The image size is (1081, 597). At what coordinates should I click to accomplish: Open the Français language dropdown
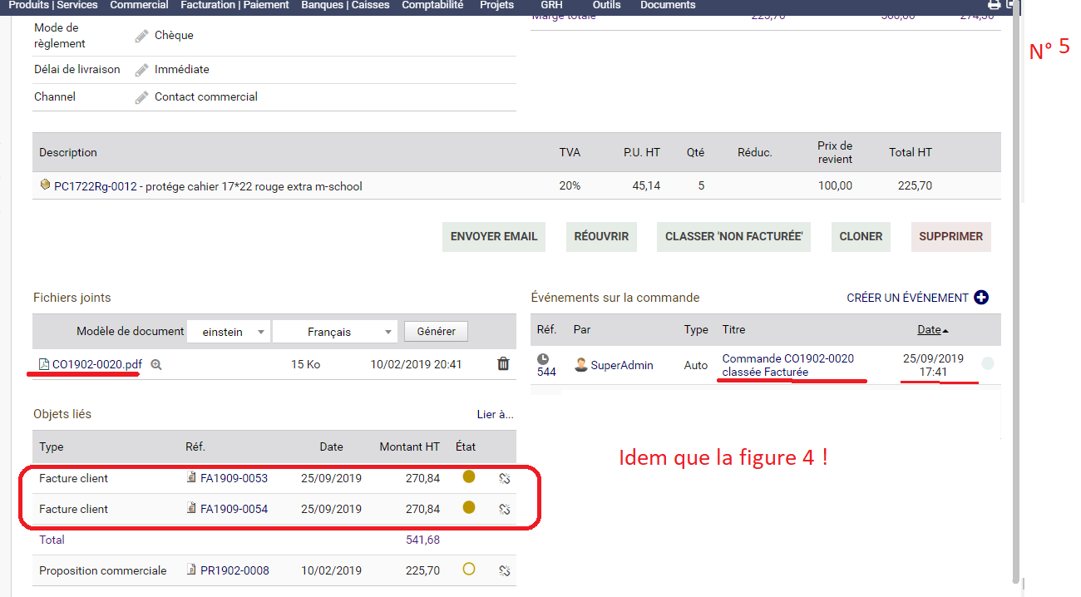tap(336, 332)
